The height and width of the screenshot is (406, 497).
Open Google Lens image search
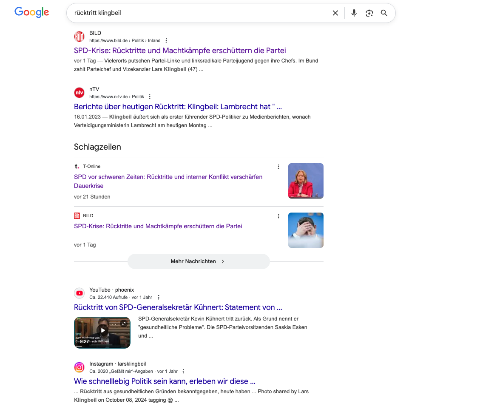[369, 13]
